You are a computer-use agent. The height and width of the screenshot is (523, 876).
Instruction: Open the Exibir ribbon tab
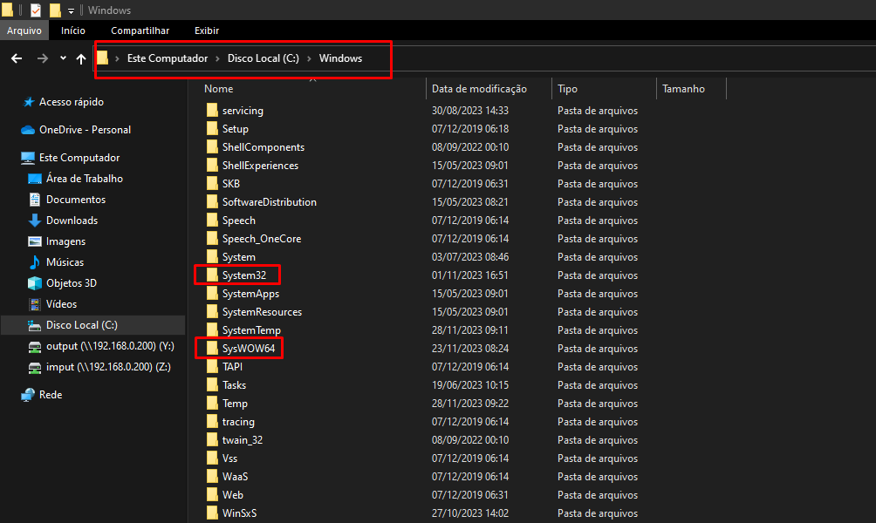coord(207,31)
